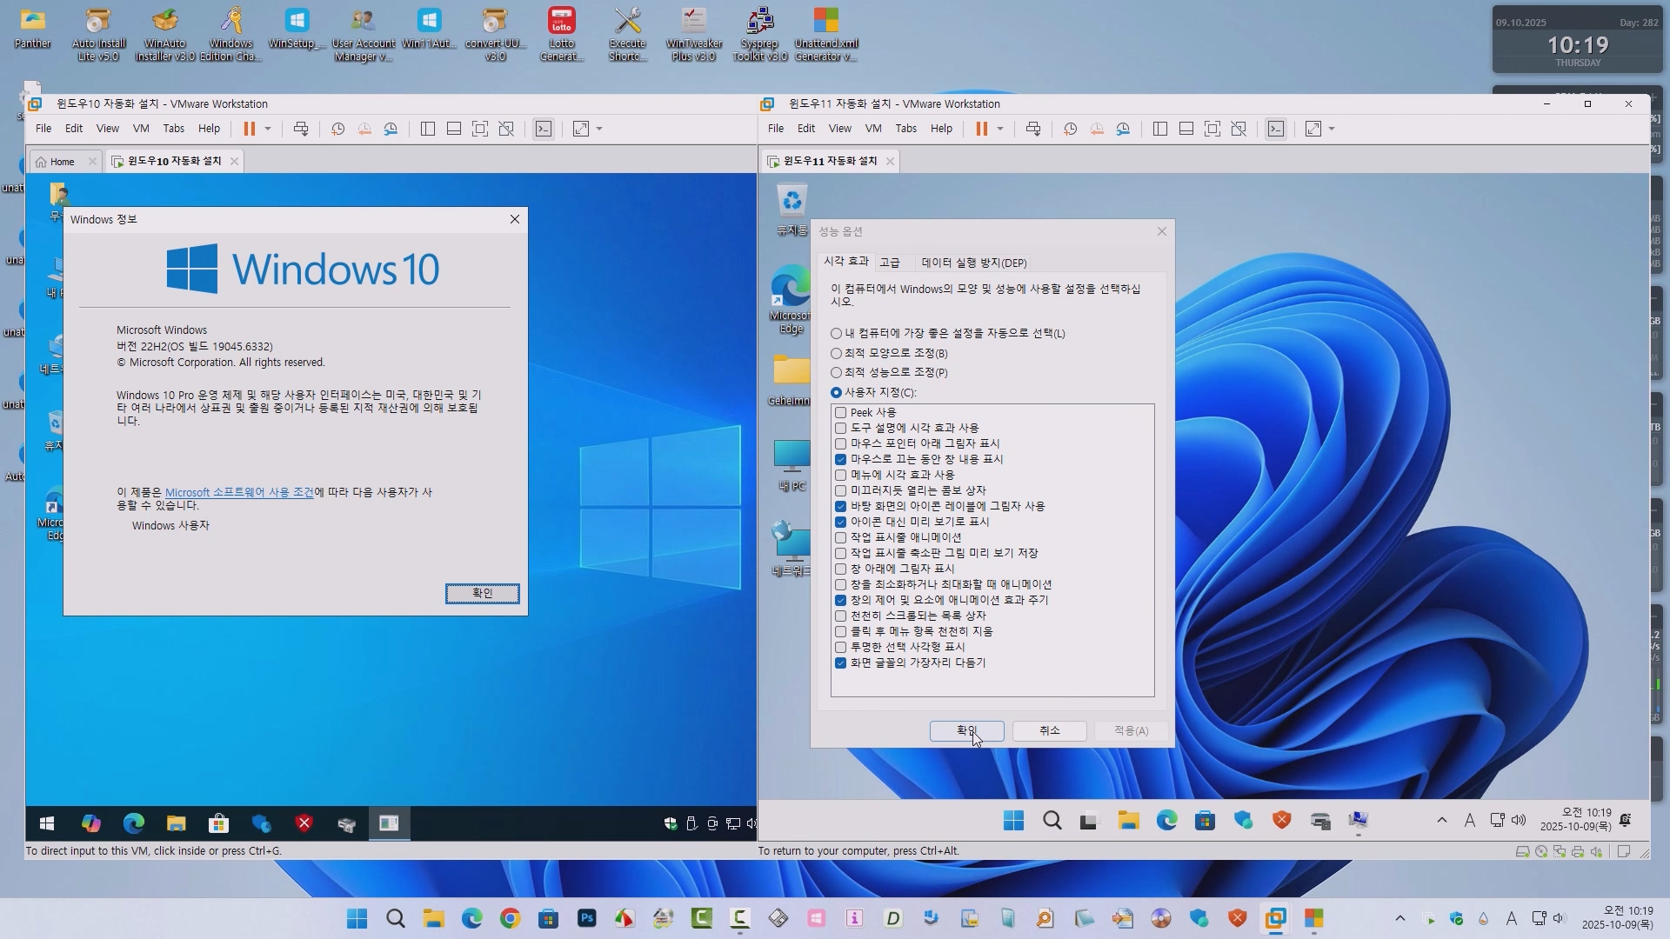Viewport: 1670px width, 939px height.
Task: Click the Windows 11 VM Start button
Action: pos(1013,821)
